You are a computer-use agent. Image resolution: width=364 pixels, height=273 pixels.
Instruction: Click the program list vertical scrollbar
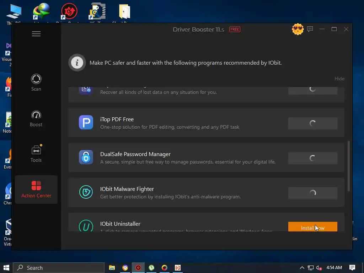(x=348, y=166)
